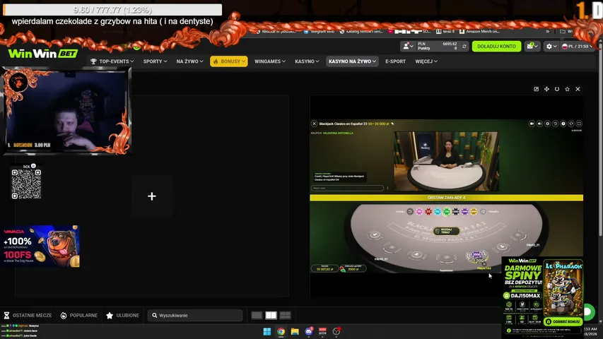Select the gold chip
The image size is (603, 339).
pos(474,211)
